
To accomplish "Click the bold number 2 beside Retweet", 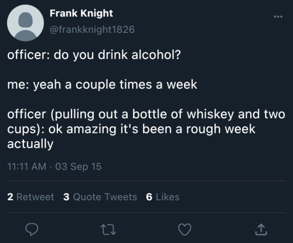I will point(11,197).
